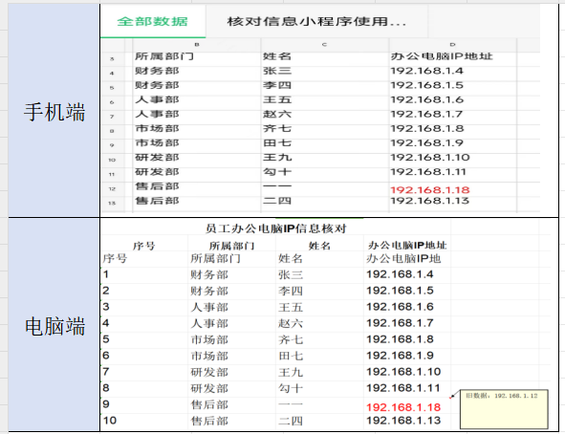
Task: Open the 核对信息小程序使用... tab
Action: pyautogui.click(x=316, y=21)
